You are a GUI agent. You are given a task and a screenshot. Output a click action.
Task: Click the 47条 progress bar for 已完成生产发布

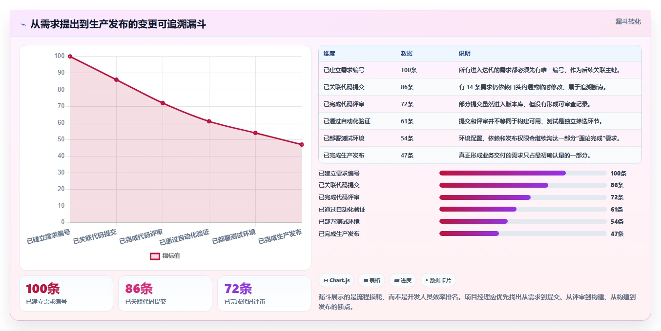(523, 234)
